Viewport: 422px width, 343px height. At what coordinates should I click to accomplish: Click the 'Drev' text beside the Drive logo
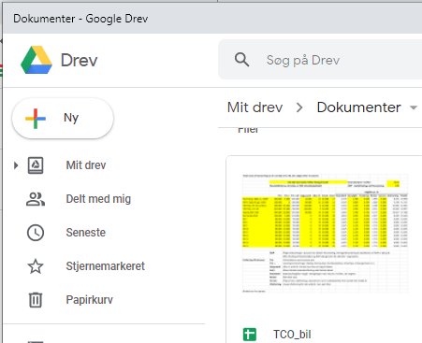[80, 60]
